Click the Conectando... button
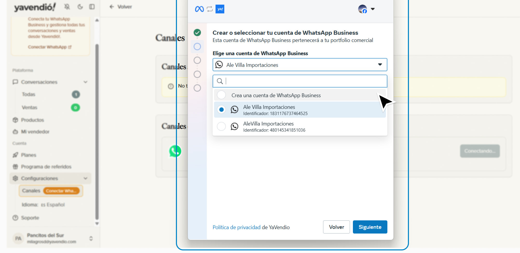The image size is (520, 253). coord(480,151)
